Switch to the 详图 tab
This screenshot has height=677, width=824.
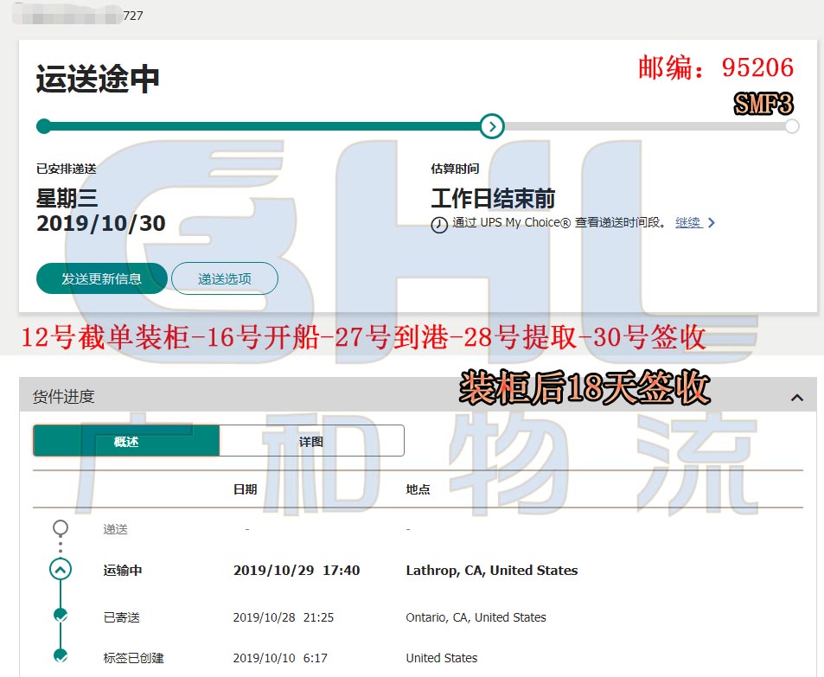(311, 441)
